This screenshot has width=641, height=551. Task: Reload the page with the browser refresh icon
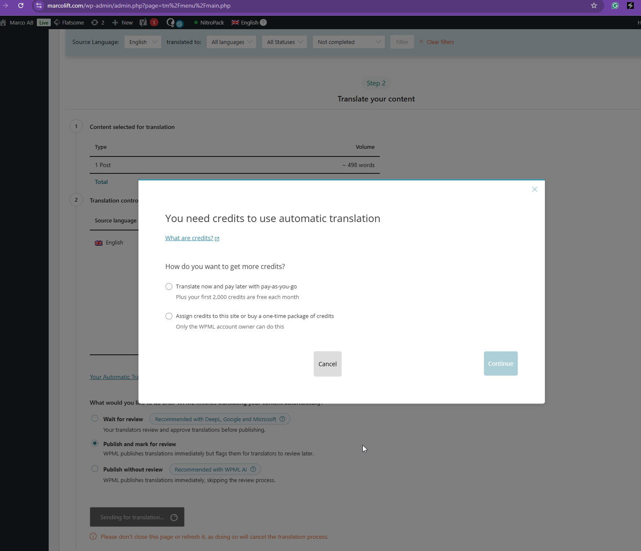[21, 5]
